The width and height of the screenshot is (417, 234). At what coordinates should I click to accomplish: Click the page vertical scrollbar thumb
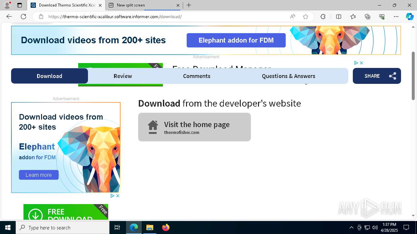(413, 76)
